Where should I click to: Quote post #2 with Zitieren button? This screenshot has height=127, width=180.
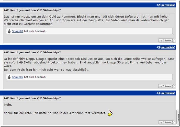coord(166,41)
